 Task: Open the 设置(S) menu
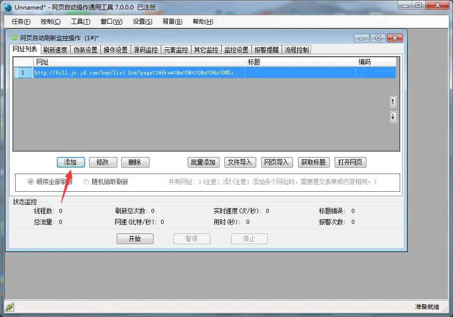tap(142, 22)
